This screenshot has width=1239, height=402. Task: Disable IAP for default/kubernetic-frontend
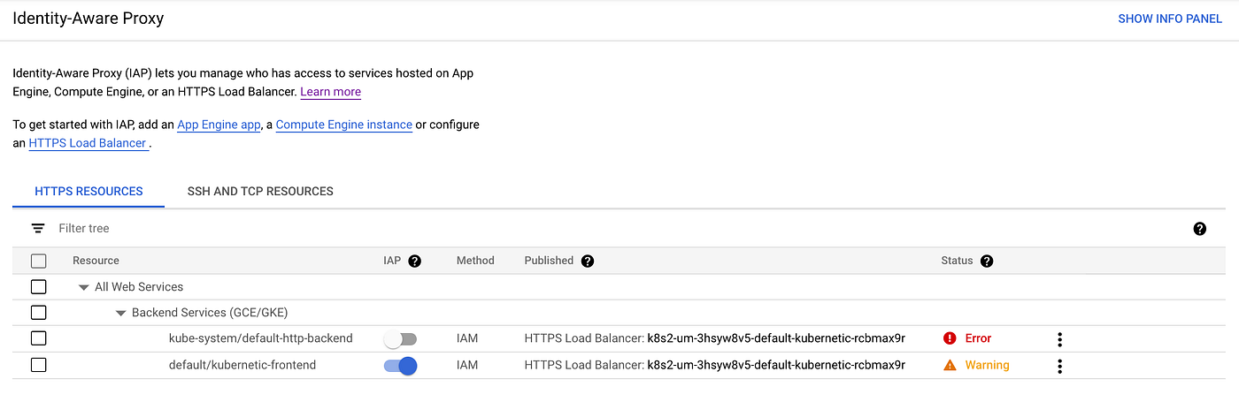click(400, 366)
